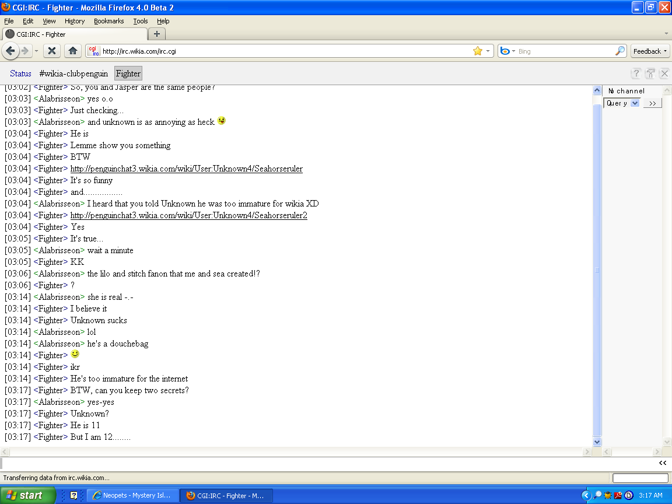Open CGI:IRC help question mark icon
Image resolution: width=672 pixels, height=504 pixels.
(636, 73)
